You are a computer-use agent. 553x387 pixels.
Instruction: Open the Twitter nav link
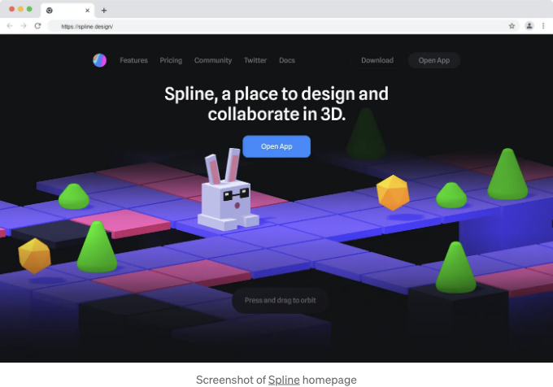tap(255, 60)
